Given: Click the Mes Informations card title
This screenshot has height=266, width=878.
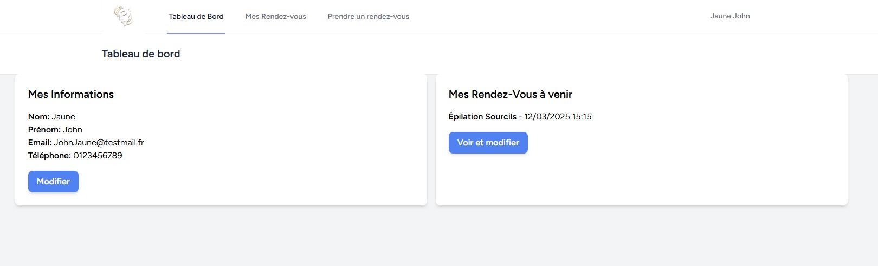Looking at the screenshot, I should pos(71,95).
